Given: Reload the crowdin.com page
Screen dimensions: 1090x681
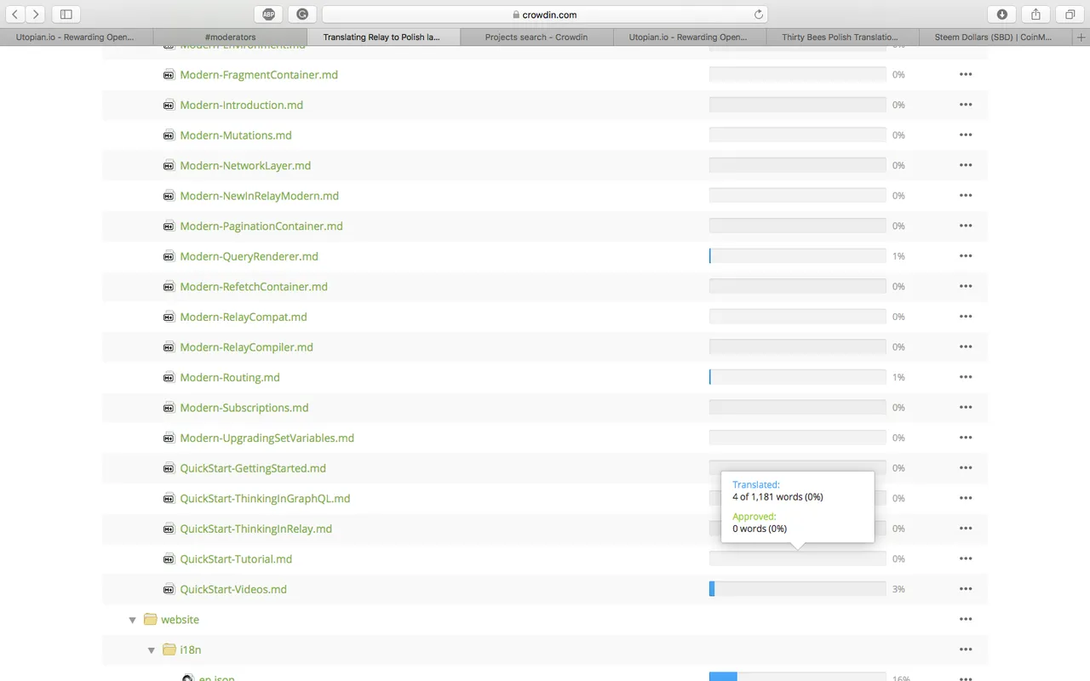Looking at the screenshot, I should pyautogui.click(x=759, y=14).
